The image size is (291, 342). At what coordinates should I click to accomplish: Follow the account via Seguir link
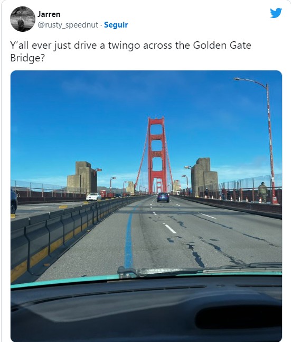coord(116,25)
